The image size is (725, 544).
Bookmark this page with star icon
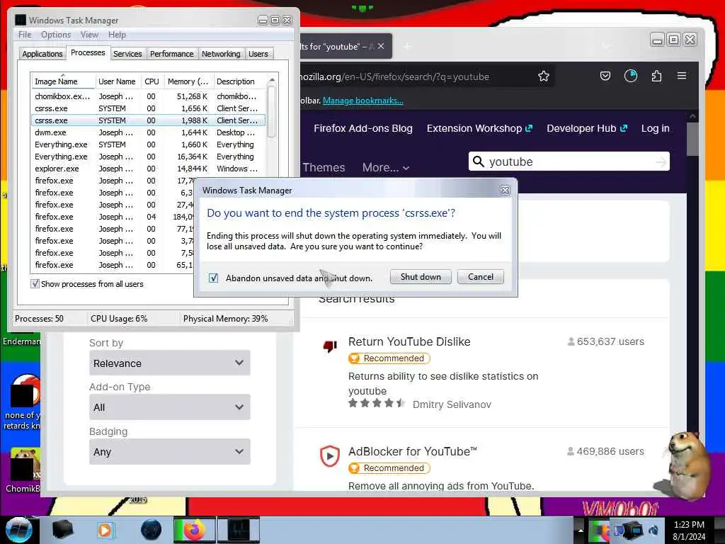coord(543,76)
